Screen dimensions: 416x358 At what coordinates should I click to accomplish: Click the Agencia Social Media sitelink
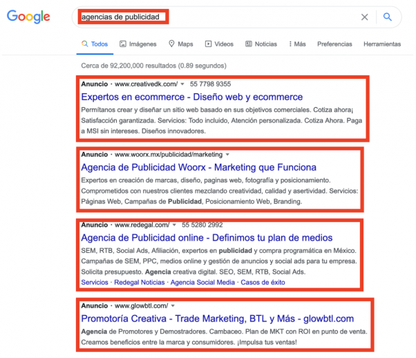tap(202, 283)
